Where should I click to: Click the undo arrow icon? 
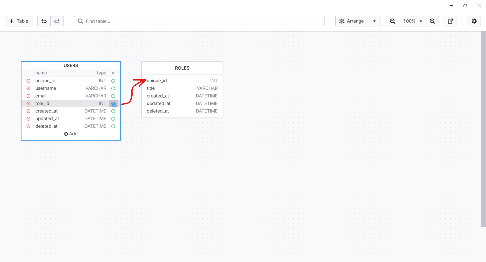tap(44, 21)
